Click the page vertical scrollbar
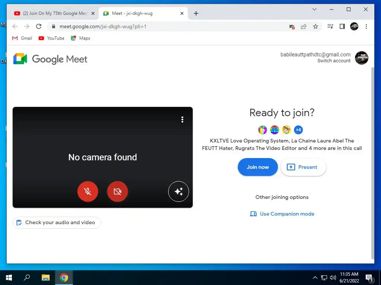Viewport: 381px width, 285px height. 372,163
